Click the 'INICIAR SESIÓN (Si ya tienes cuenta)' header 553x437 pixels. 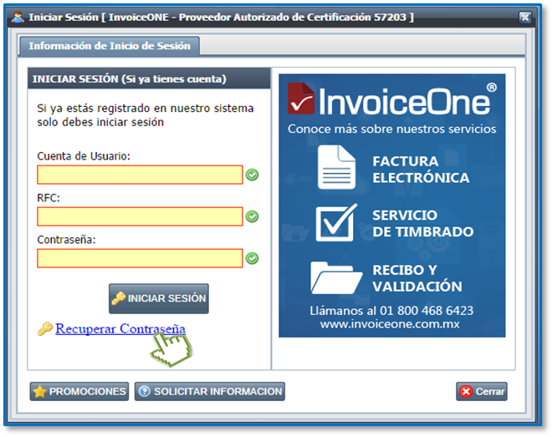click(x=130, y=79)
